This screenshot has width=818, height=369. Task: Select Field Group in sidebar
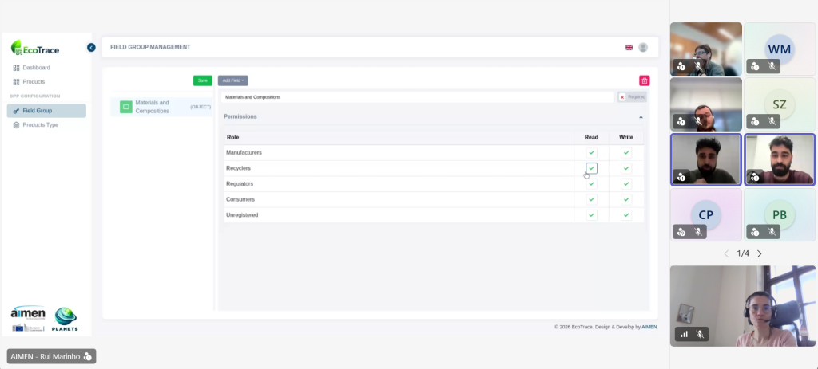(x=46, y=110)
